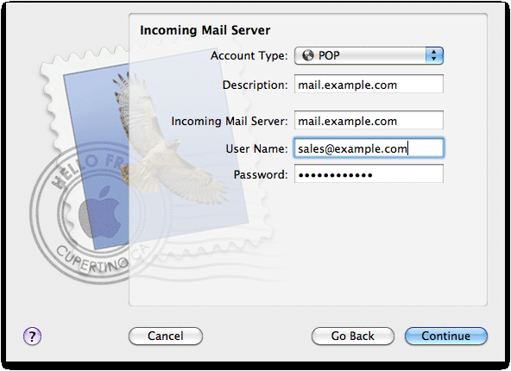This screenshot has height=371, width=511.
Task: Click the Password label text
Action: tap(261, 174)
